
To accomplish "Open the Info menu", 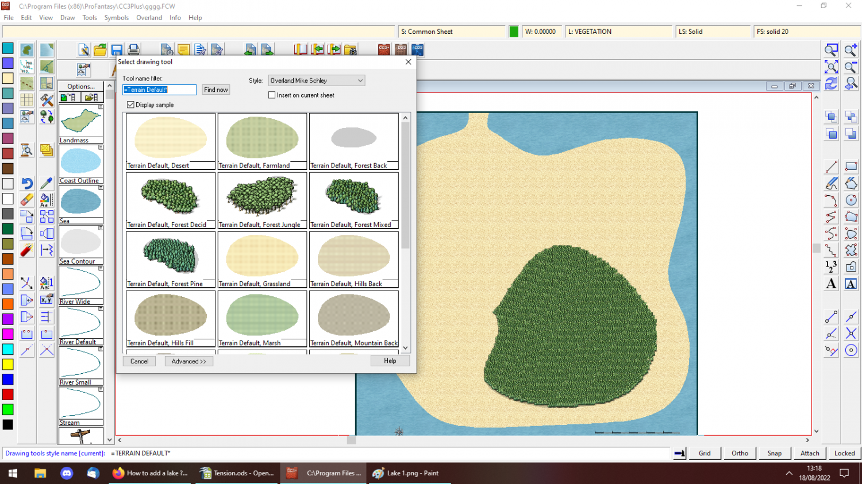I will pos(175,18).
